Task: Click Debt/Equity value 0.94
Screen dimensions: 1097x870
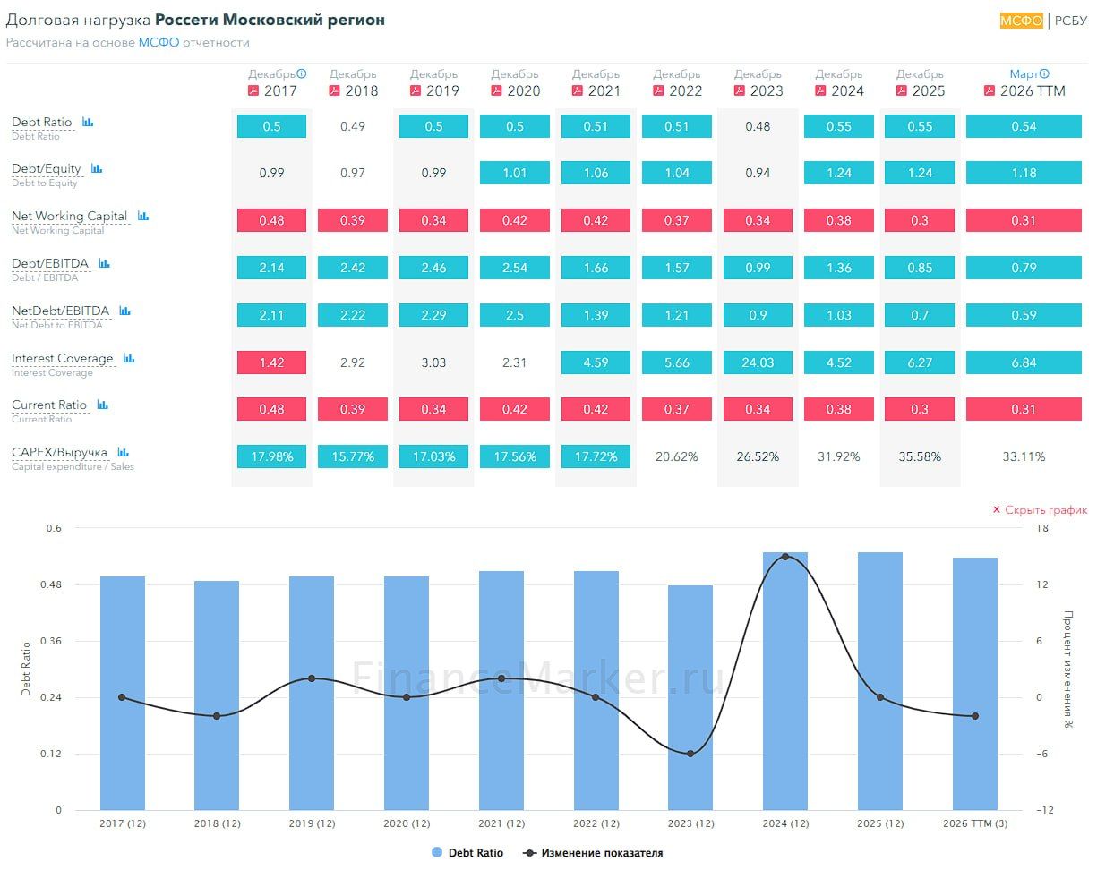Action: point(758,173)
